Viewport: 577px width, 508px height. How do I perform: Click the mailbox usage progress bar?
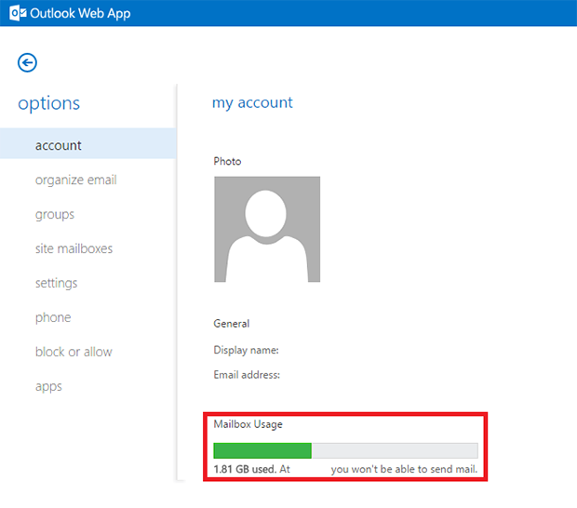[x=345, y=450]
